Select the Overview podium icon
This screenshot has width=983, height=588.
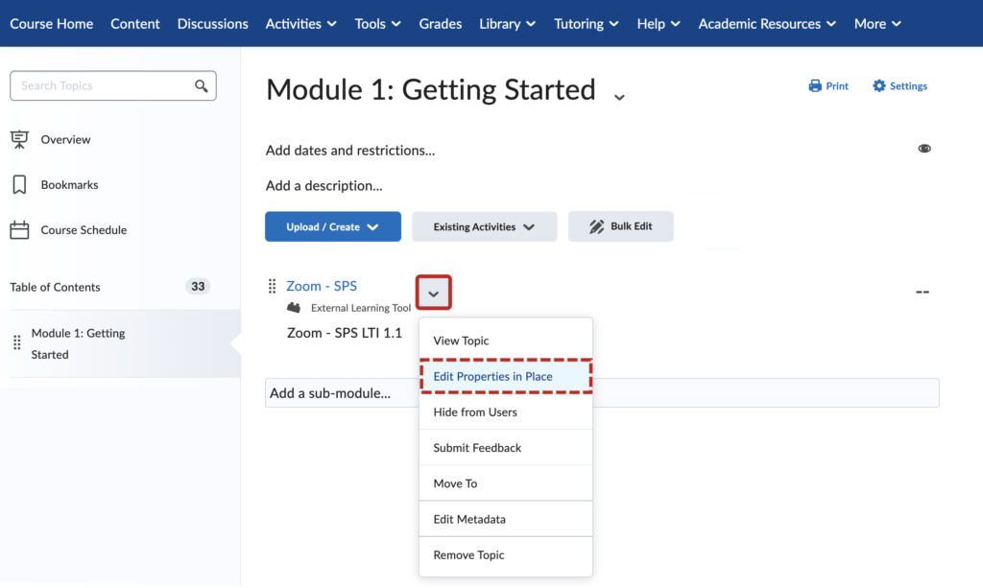(x=20, y=139)
